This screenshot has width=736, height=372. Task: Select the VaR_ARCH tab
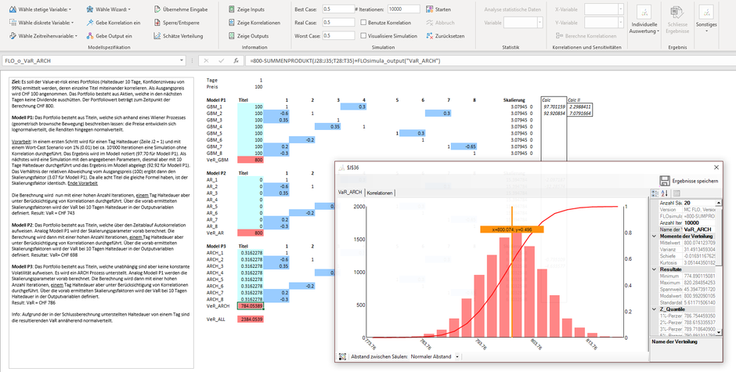(x=350, y=193)
